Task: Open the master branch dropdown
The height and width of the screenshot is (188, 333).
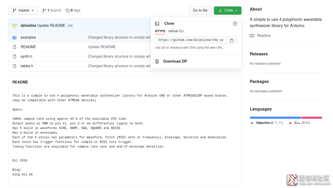Action: tap(23, 11)
